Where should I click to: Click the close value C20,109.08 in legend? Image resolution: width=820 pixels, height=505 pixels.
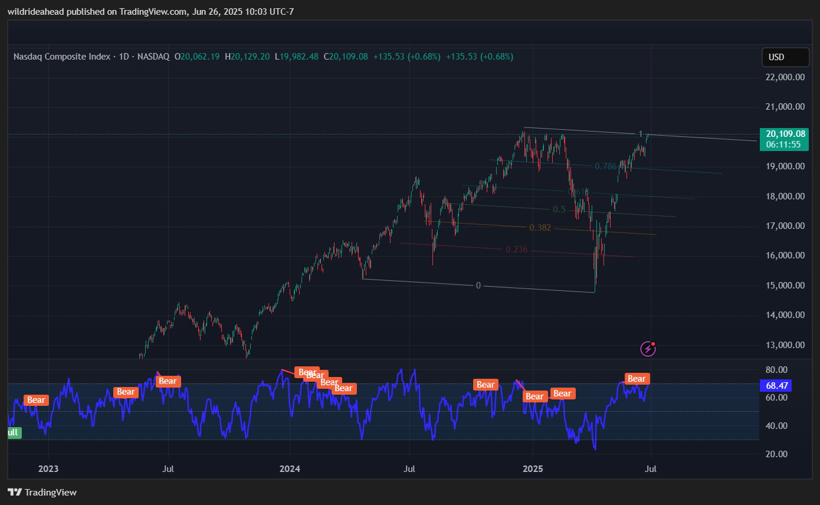(346, 57)
